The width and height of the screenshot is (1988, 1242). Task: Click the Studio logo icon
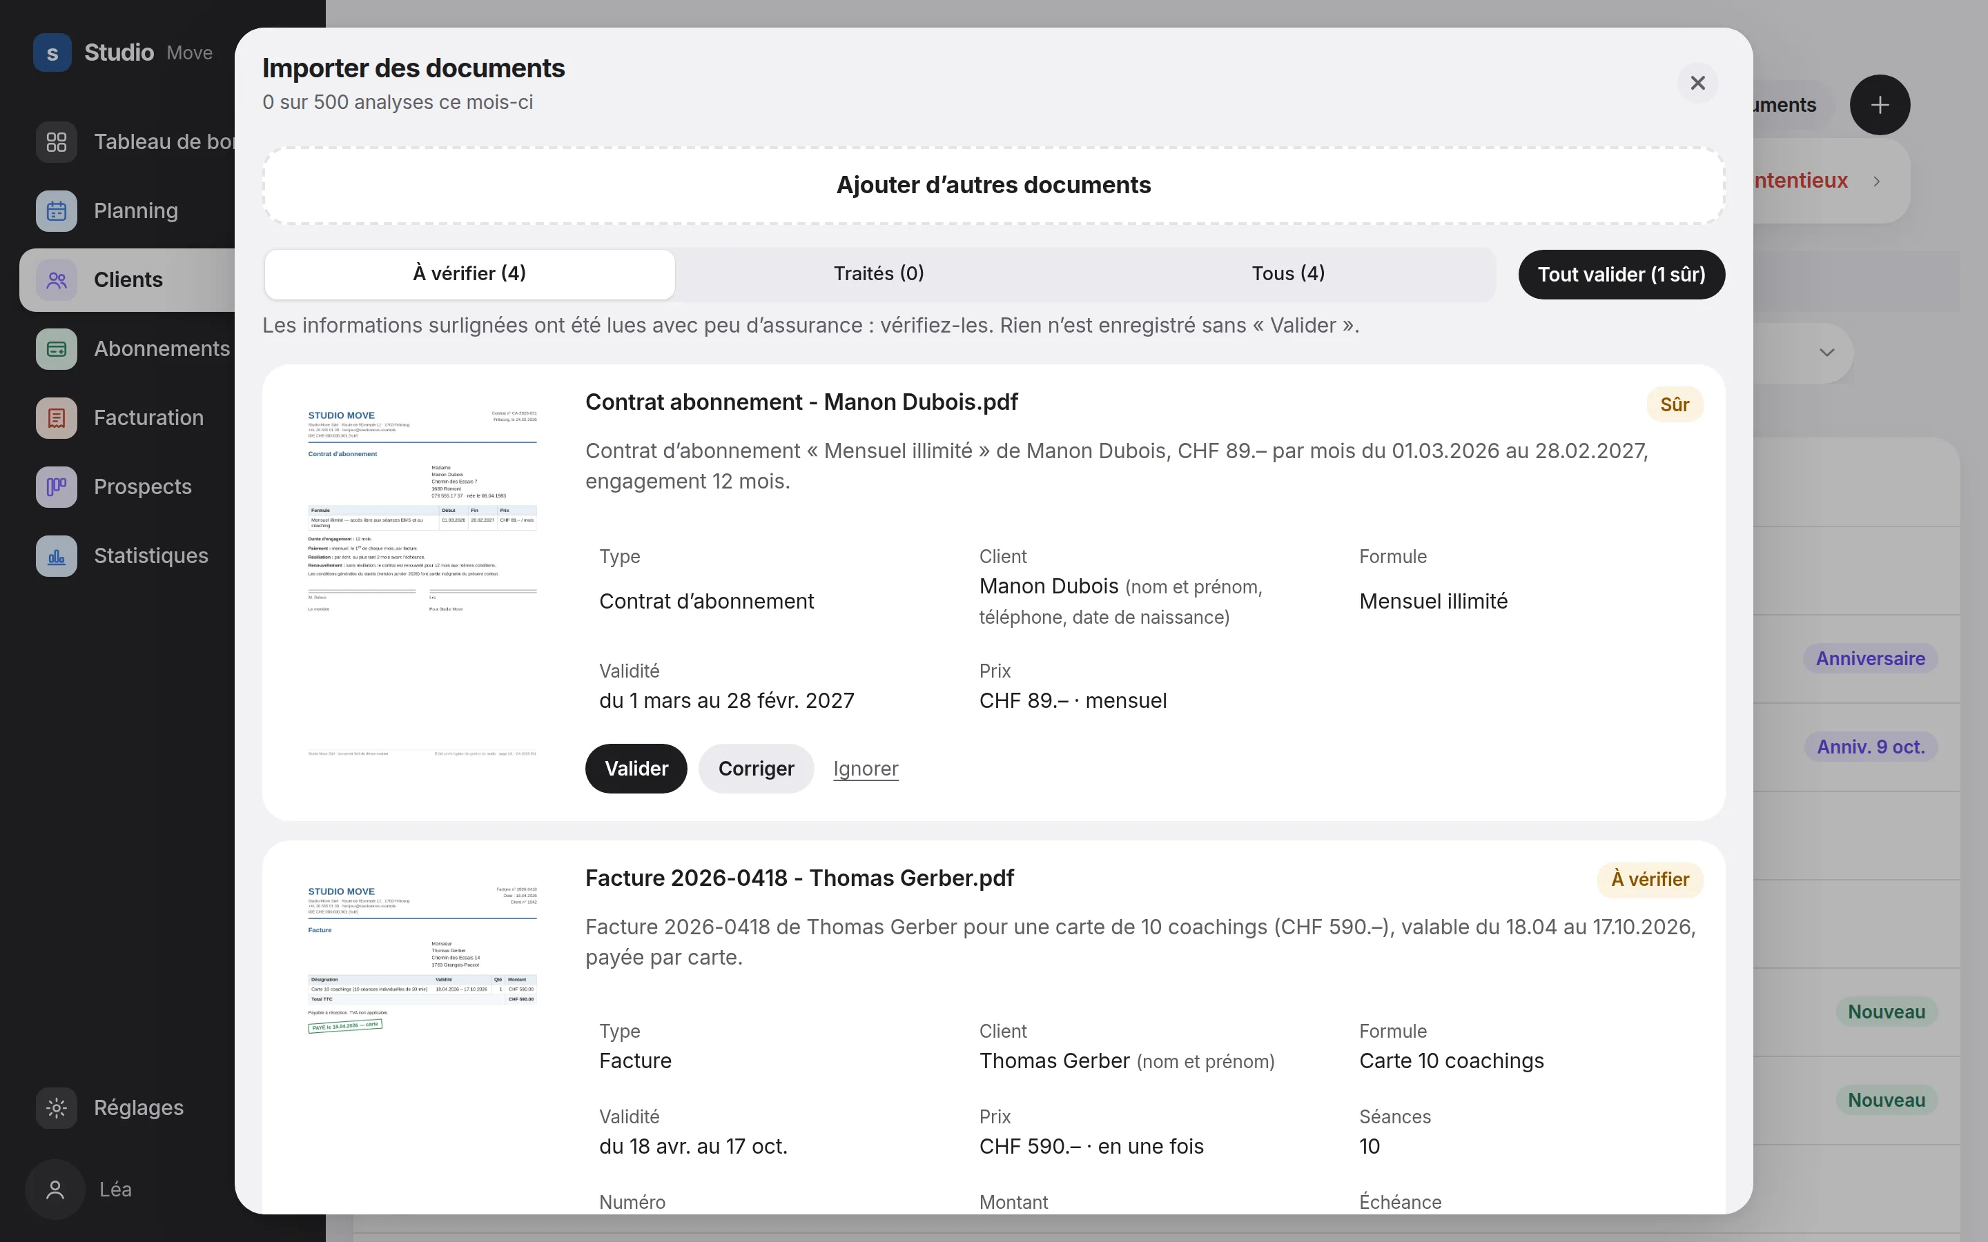pos(52,52)
